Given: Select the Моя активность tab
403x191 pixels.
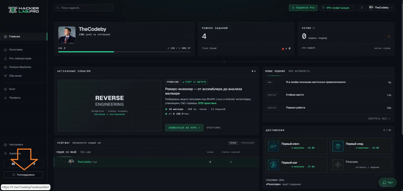Looking at the screenshot, I should pyautogui.click(x=299, y=71).
